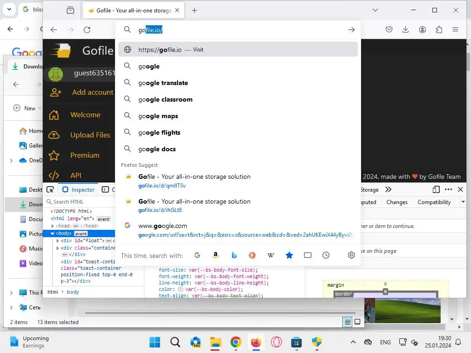
Task: Visit https://gofile.io suggestion
Action: (238, 50)
